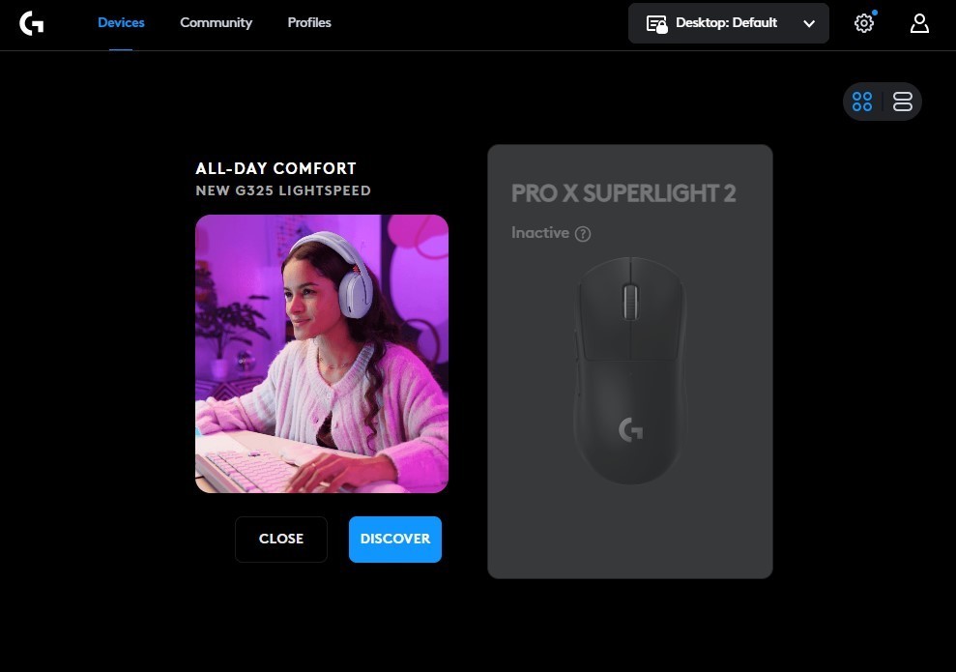Image resolution: width=956 pixels, height=672 pixels.
Task: Click the PRO X SUPERLIGHT 2 title text
Action: pos(623,193)
